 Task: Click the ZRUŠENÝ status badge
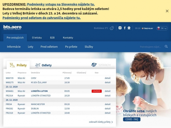pyautogui.click(x=97, y=91)
